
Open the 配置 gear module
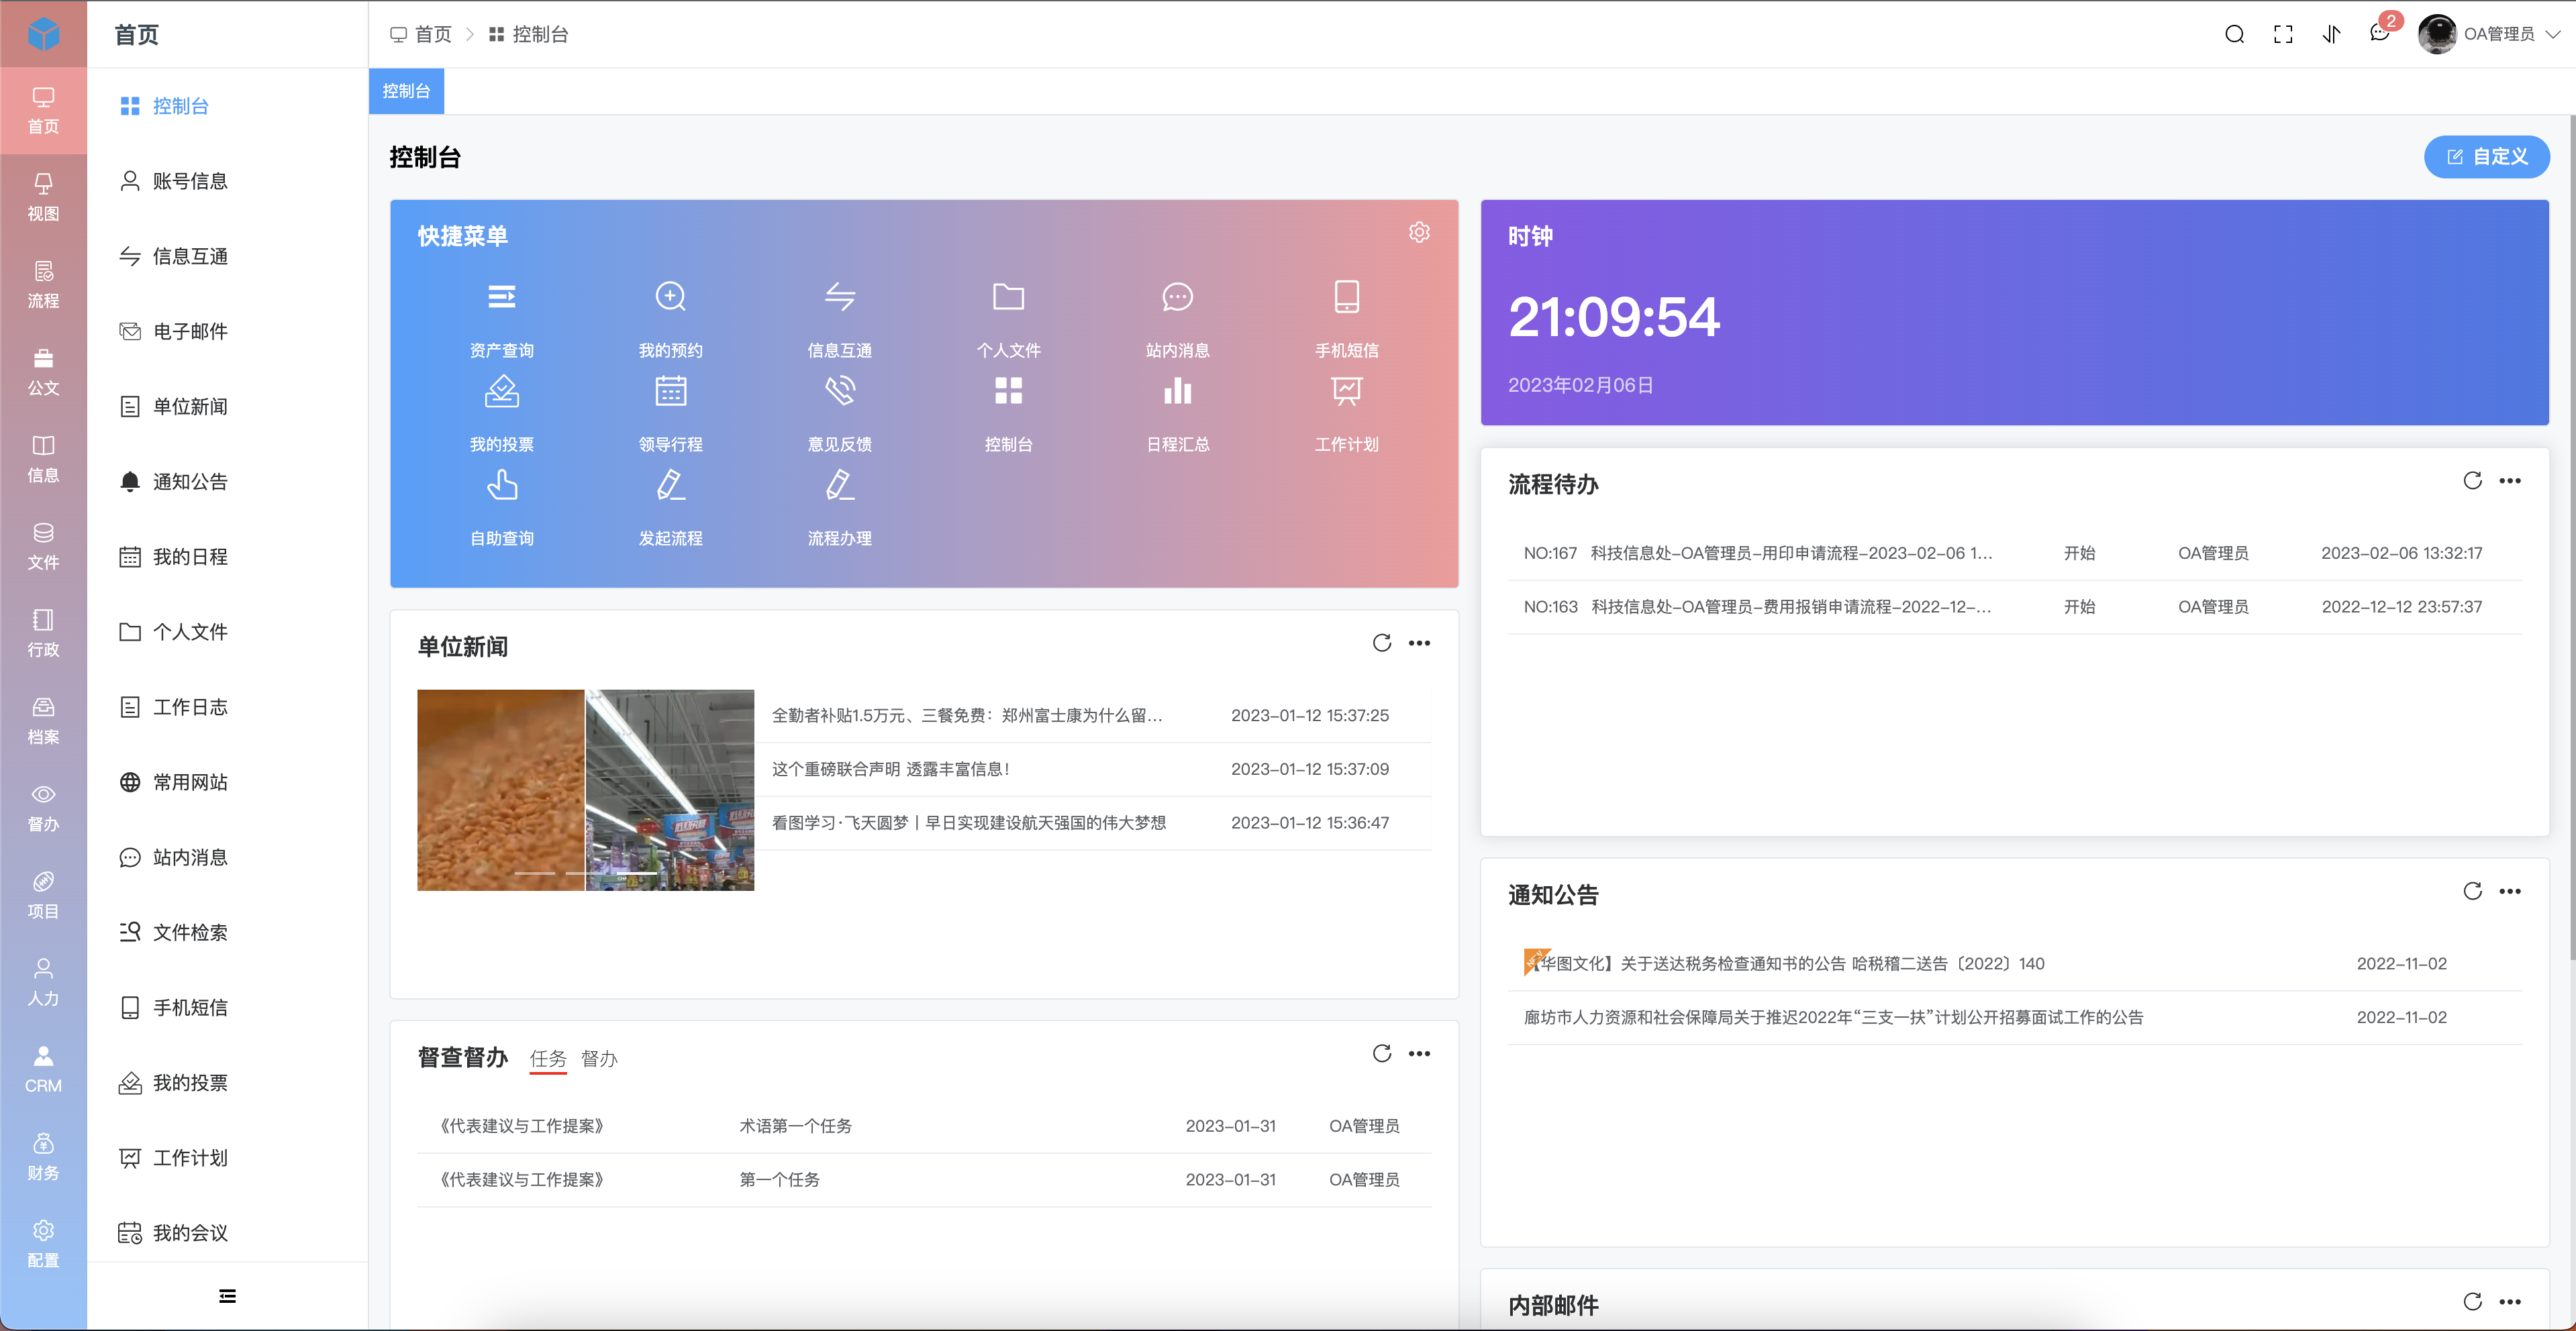tap(43, 1243)
